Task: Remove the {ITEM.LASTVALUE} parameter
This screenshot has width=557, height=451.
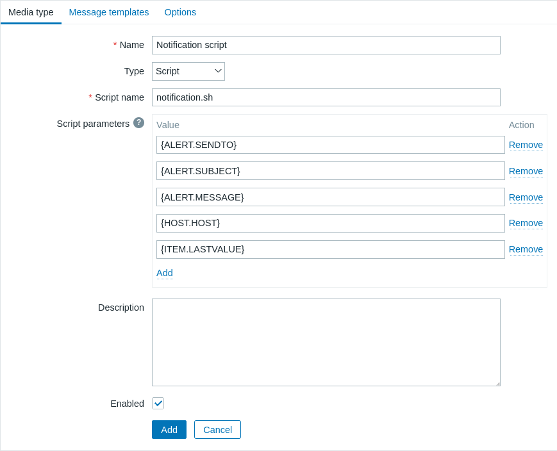Action: (x=526, y=249)
